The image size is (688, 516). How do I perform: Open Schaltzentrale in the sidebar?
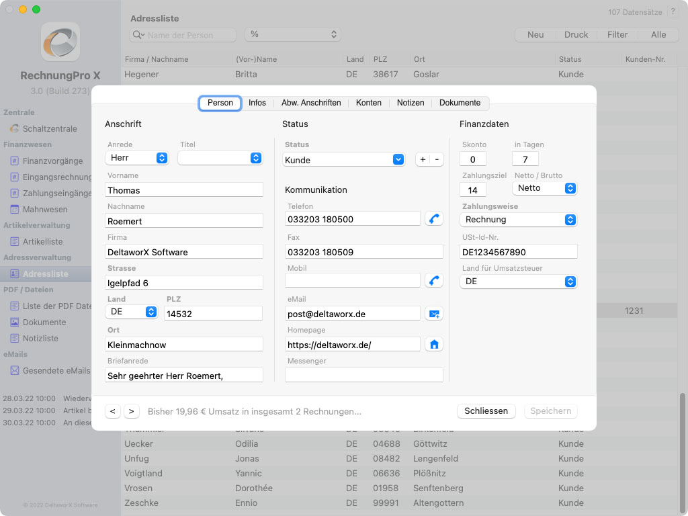[49, 128]
